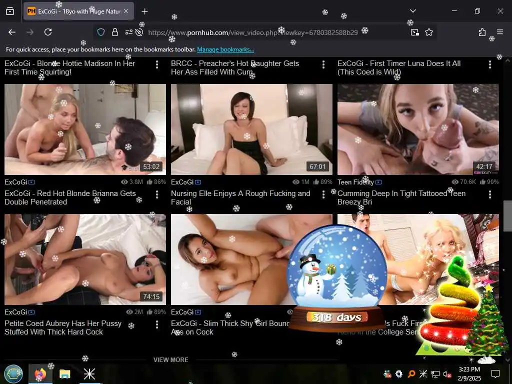Select the ExCoGi browser tab
Viewport: 512px width, 384px height.
[78, 11]
